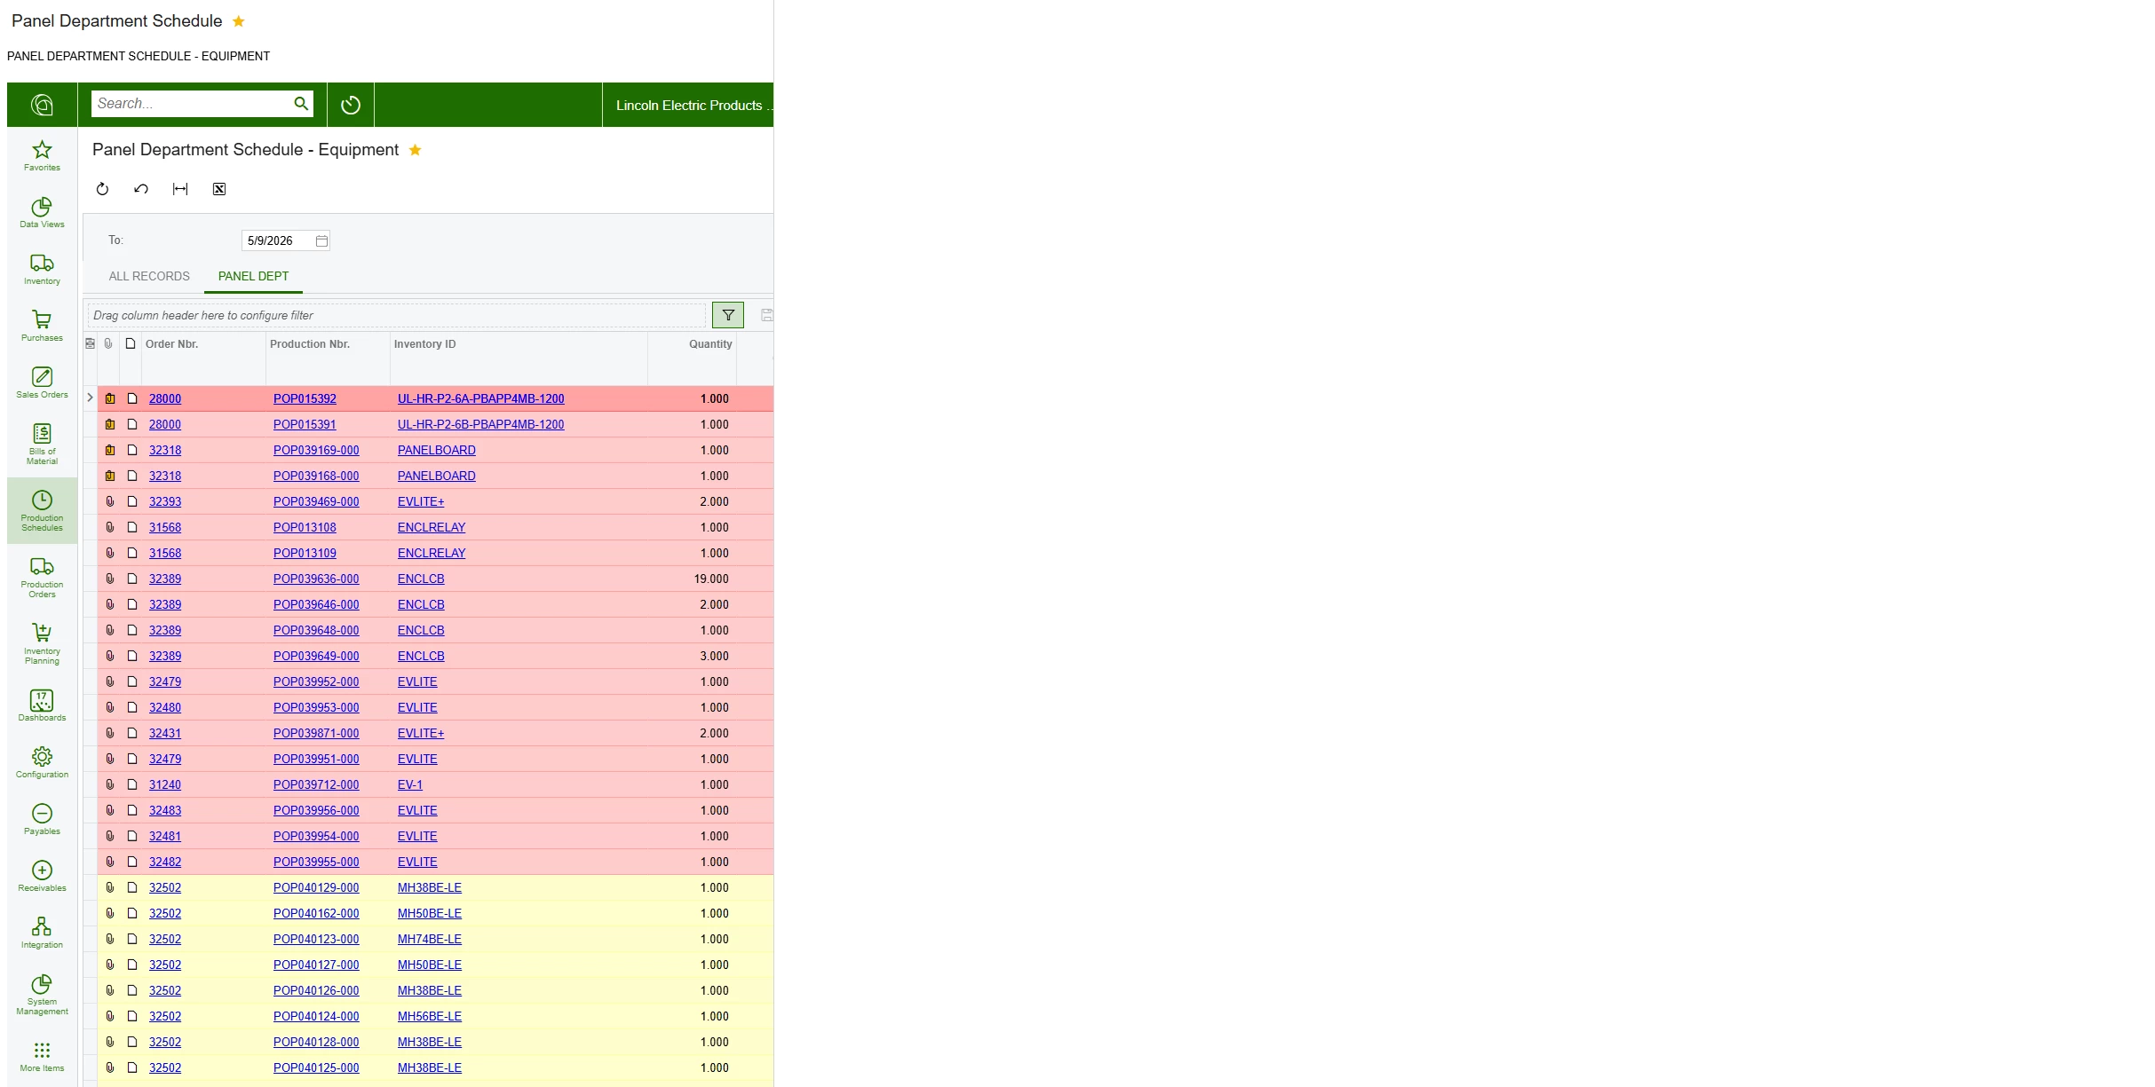Open the Dashboards sidebar item
The image size is (2155, 1087).
click(x=42, y=705)
